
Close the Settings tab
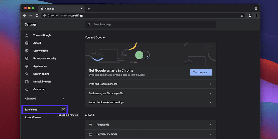coord(81,9)
